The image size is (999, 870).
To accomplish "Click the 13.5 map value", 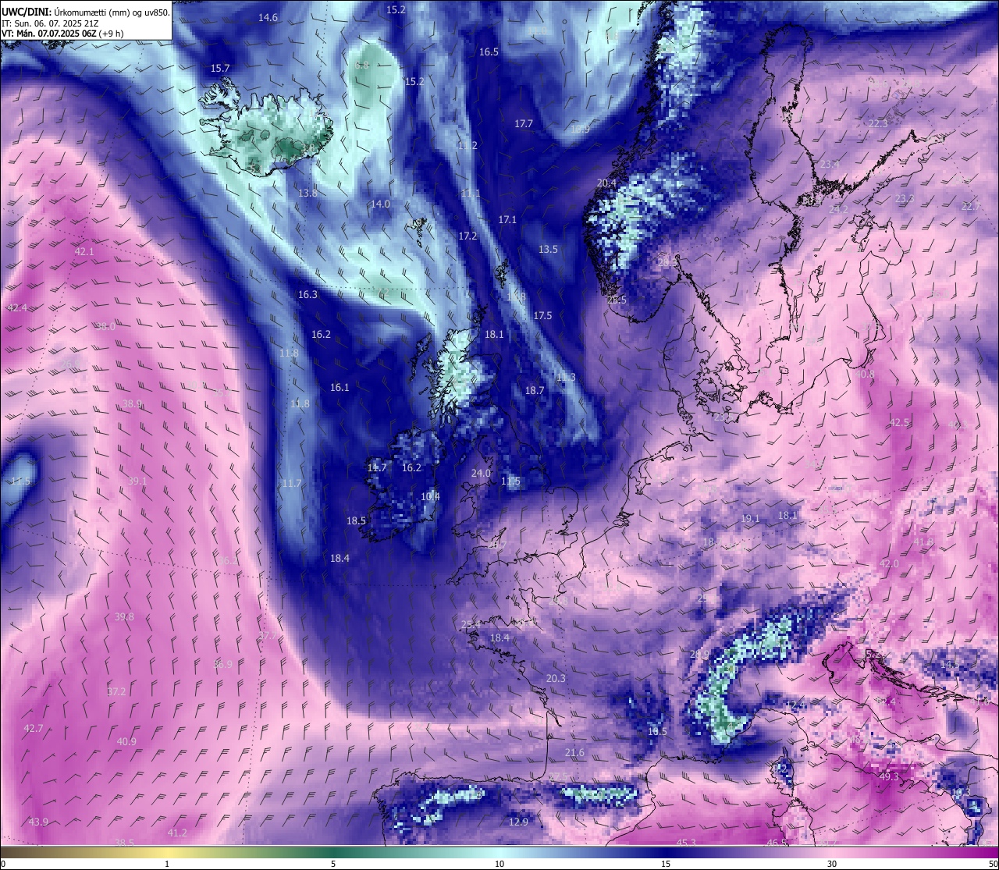I will pos(548,249).
